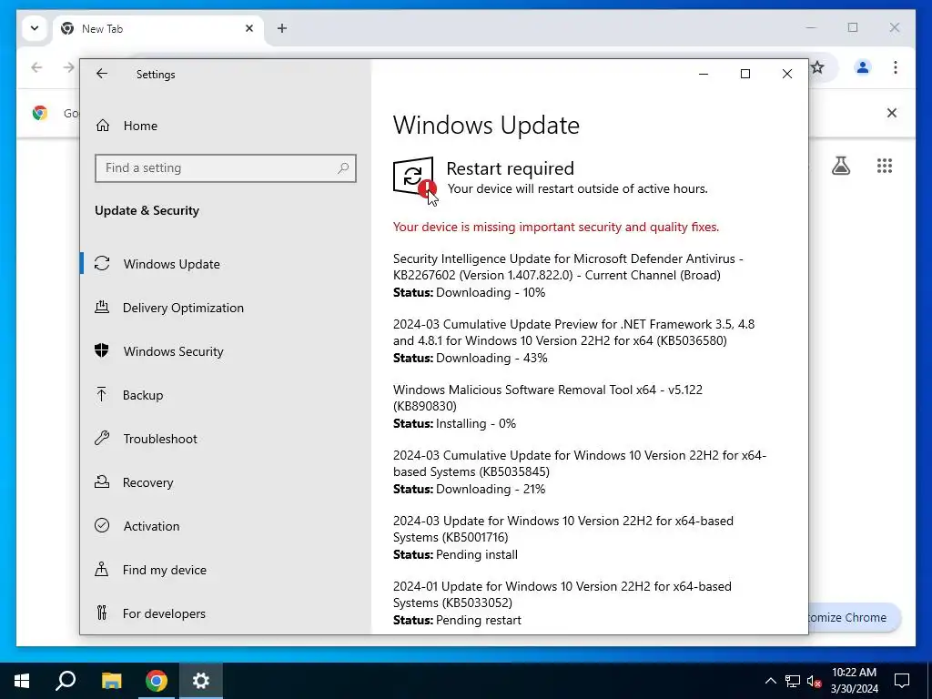This screenshot has height=699, width=932.
Task: Click Chrome back navigation arrow
Action: (x=36, y=67)
